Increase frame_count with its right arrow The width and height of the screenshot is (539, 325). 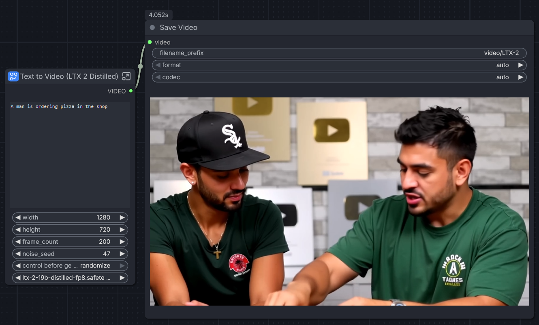point(122,242)
